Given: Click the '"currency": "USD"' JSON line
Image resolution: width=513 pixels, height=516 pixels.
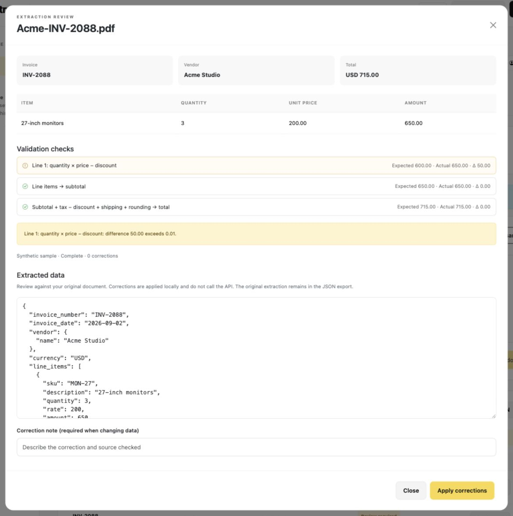Looking at the screenshot, I should 60,358.
